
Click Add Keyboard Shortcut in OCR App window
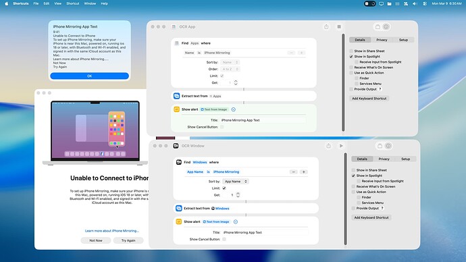click(x=369, y=99)
